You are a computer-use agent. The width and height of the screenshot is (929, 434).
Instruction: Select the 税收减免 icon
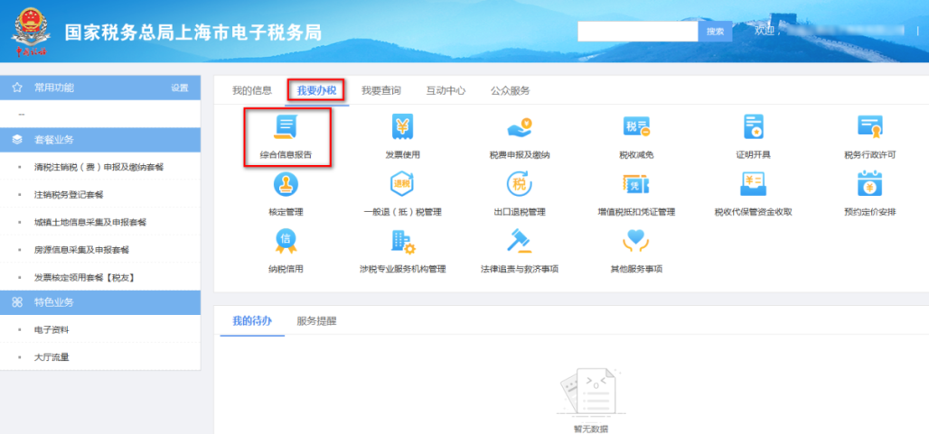coord(636,128)
